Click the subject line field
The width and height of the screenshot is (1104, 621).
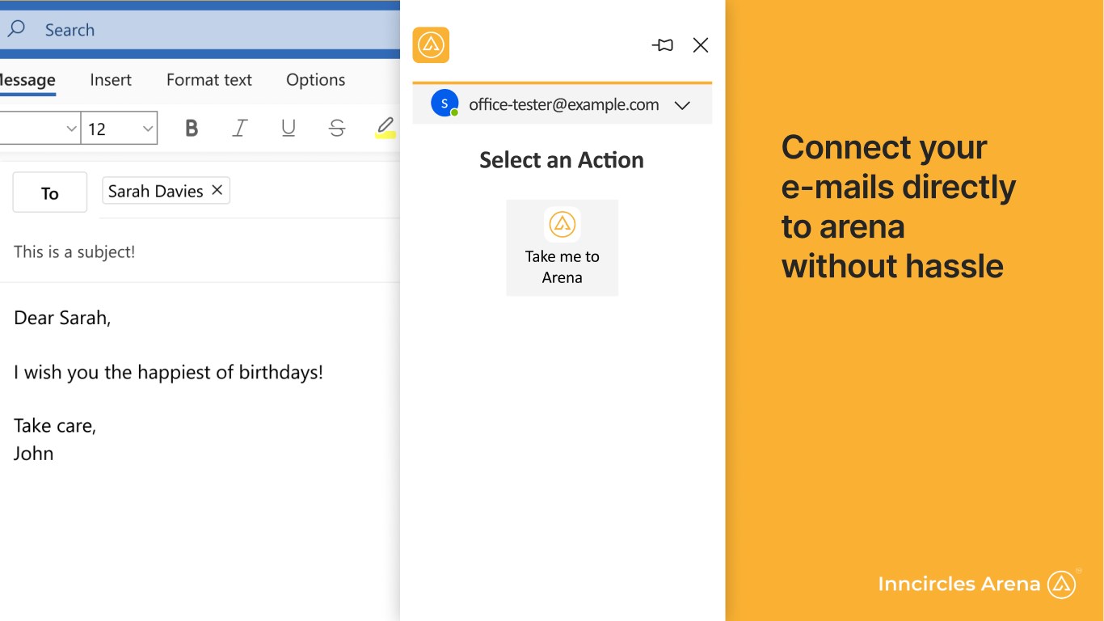coord(200,252)
